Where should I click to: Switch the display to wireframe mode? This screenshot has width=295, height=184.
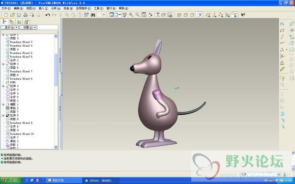(x=179, y=15)
